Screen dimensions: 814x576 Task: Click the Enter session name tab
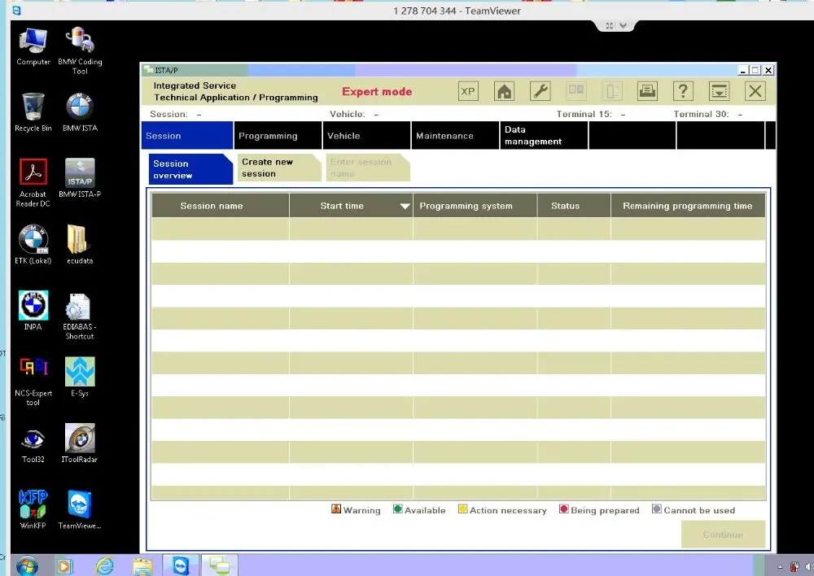click(x=368, y=168)
